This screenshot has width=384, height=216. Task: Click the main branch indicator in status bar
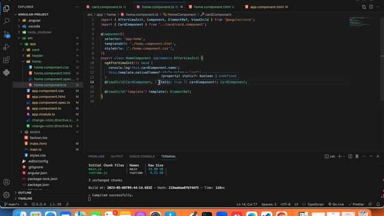[12, 204]
